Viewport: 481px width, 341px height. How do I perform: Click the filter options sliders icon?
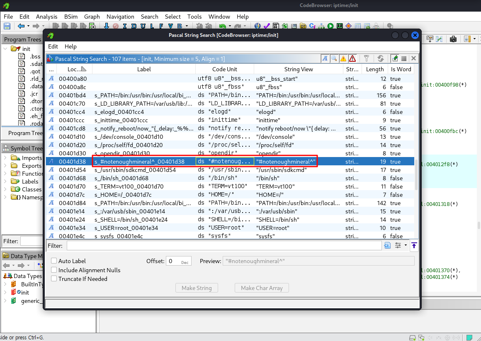[x=398, y=245]
